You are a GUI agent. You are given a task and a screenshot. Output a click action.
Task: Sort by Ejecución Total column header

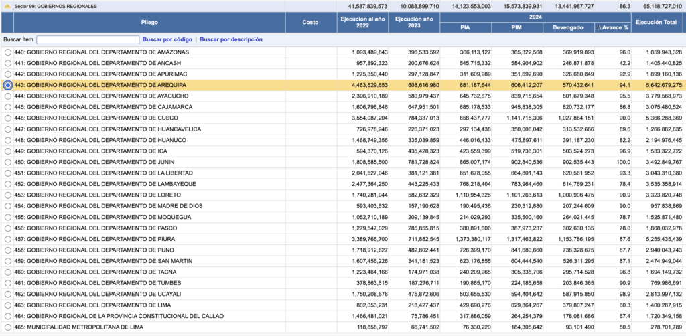click(x=657, y=23)
